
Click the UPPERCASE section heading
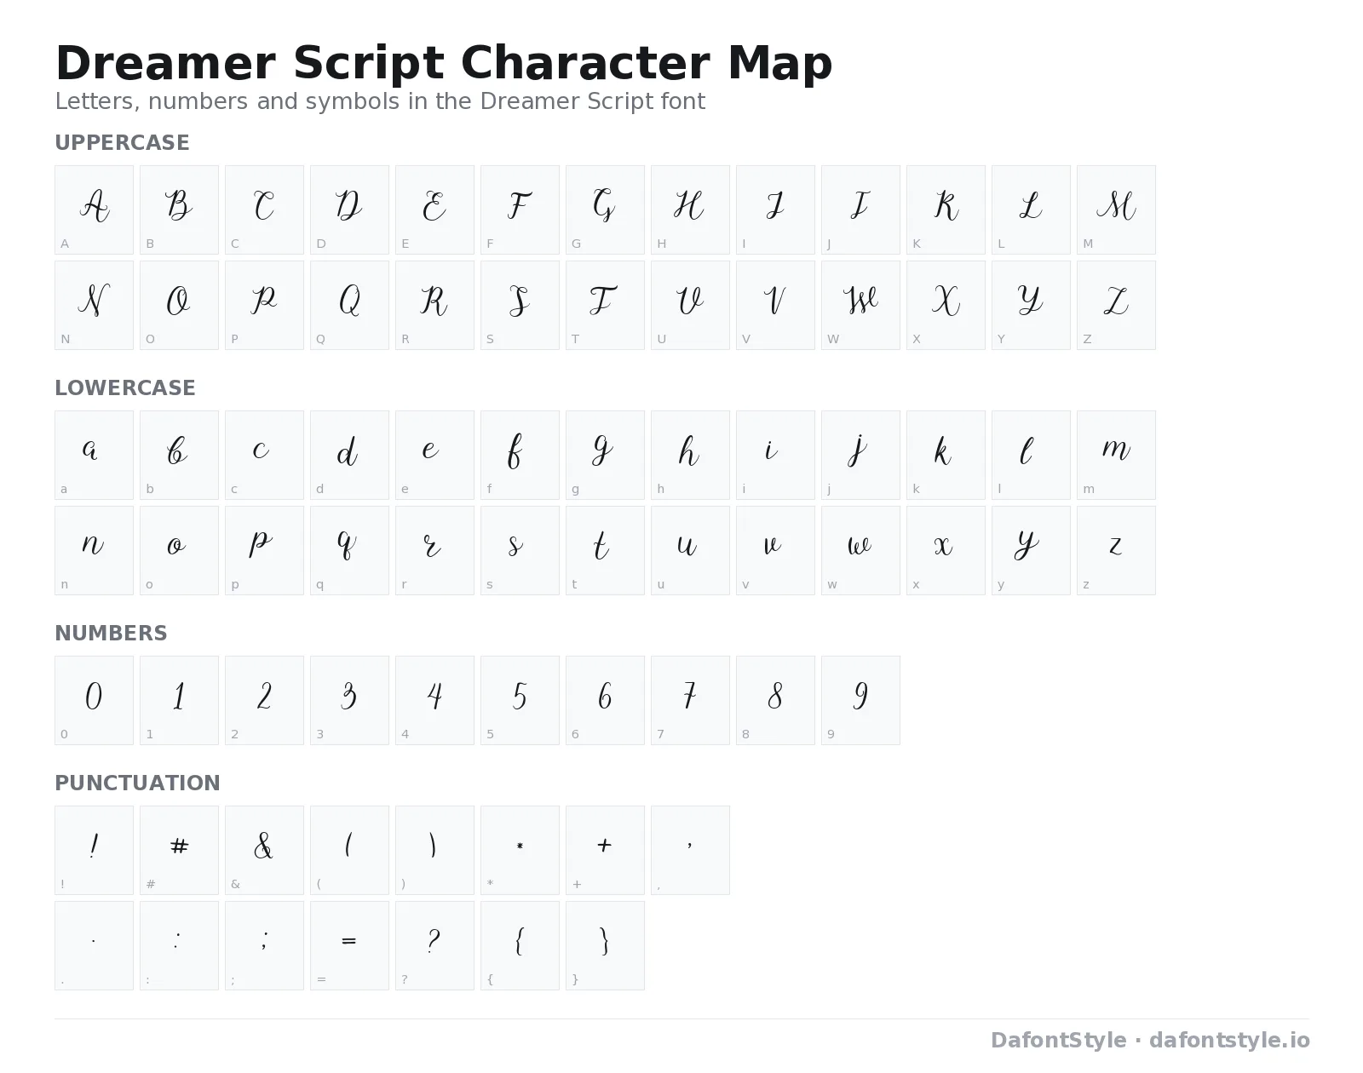point(122,143)
